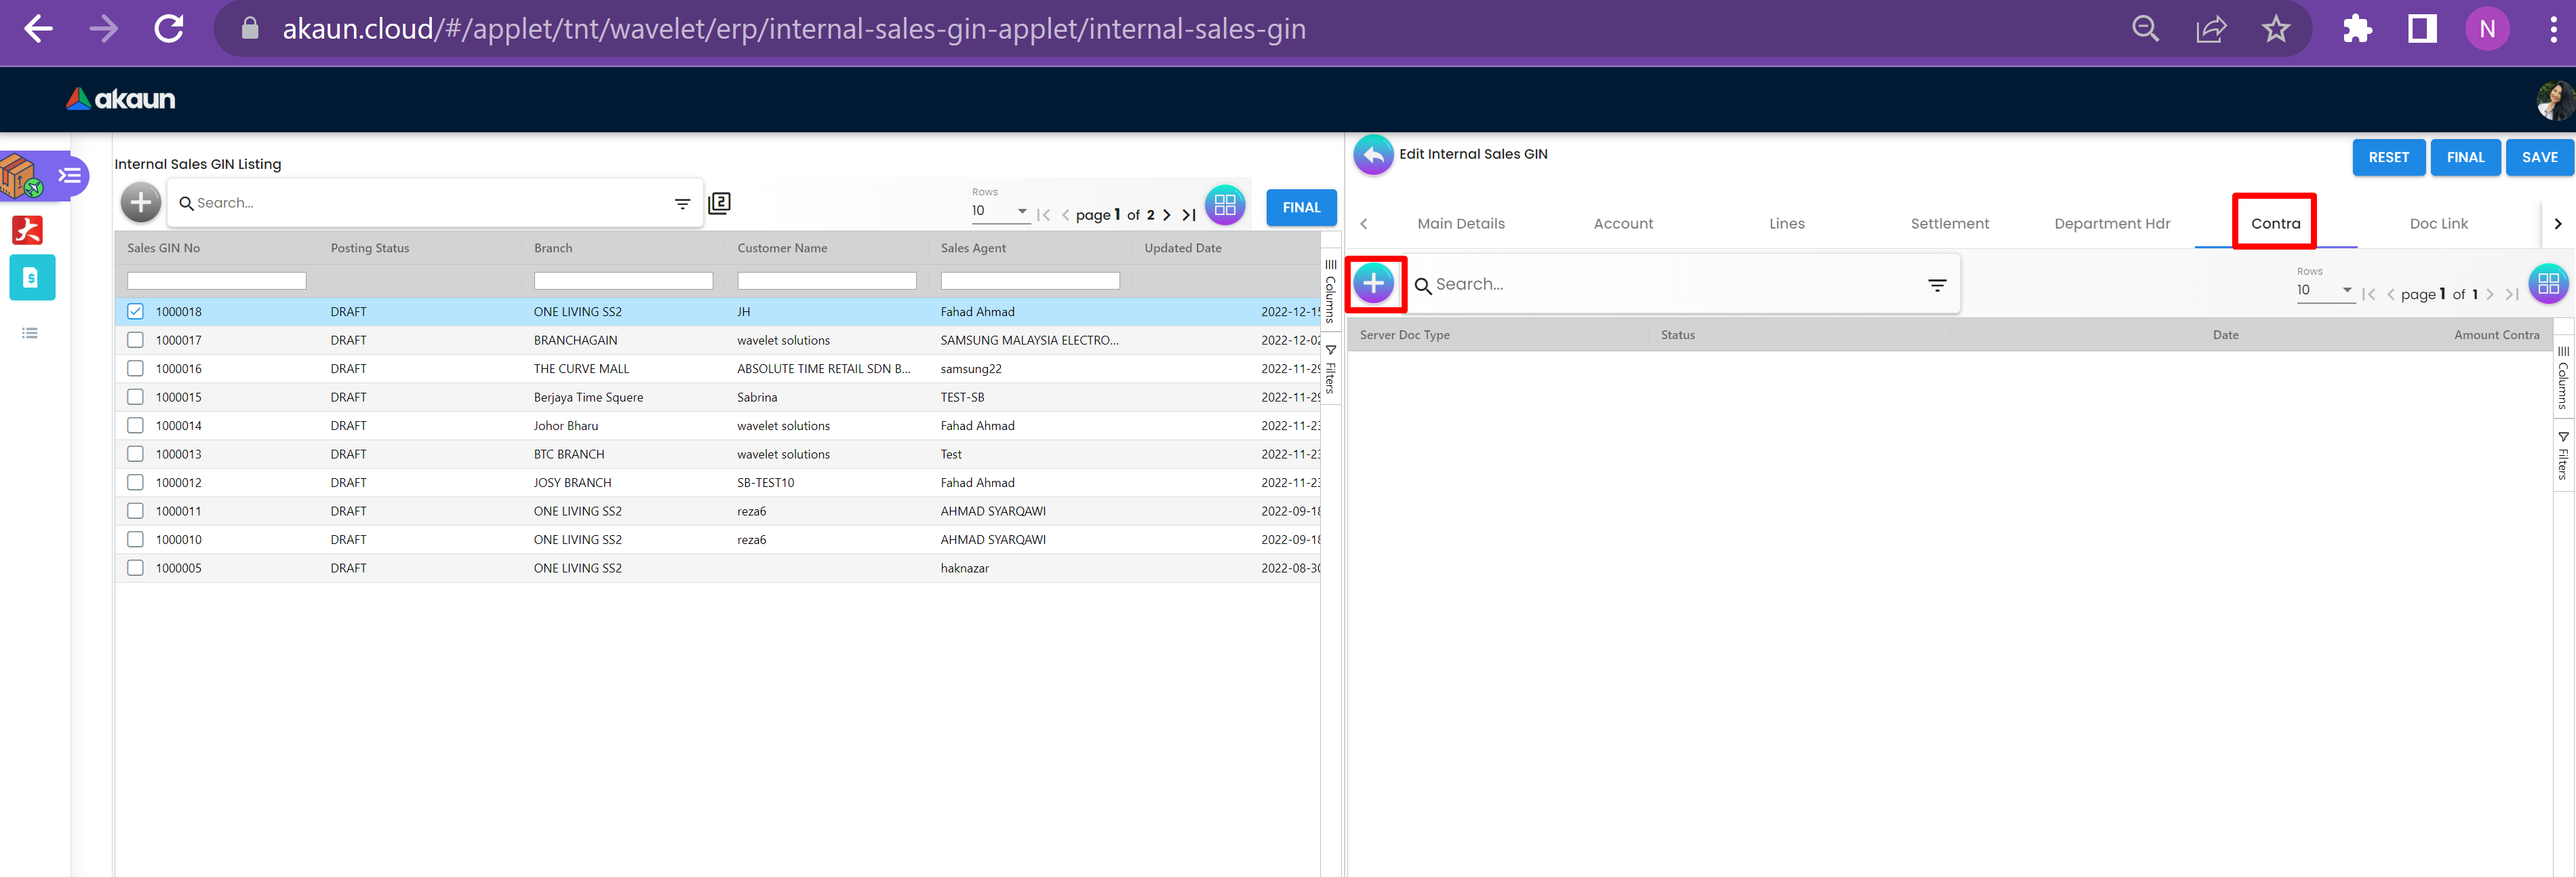This screenshot has width=2576, height=877.
Task: Click the back arrow beside Edit Internal Sales GIN
Action: [x=1373, y=155]
